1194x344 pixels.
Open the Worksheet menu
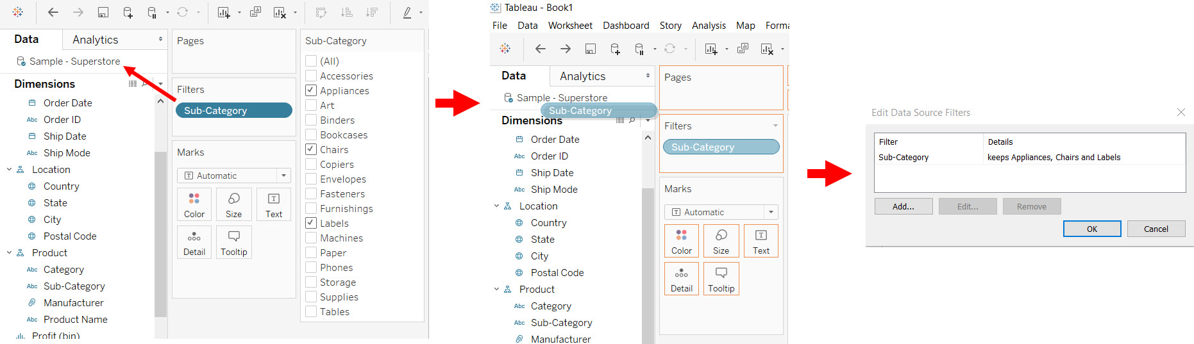[x=569, y=26]
